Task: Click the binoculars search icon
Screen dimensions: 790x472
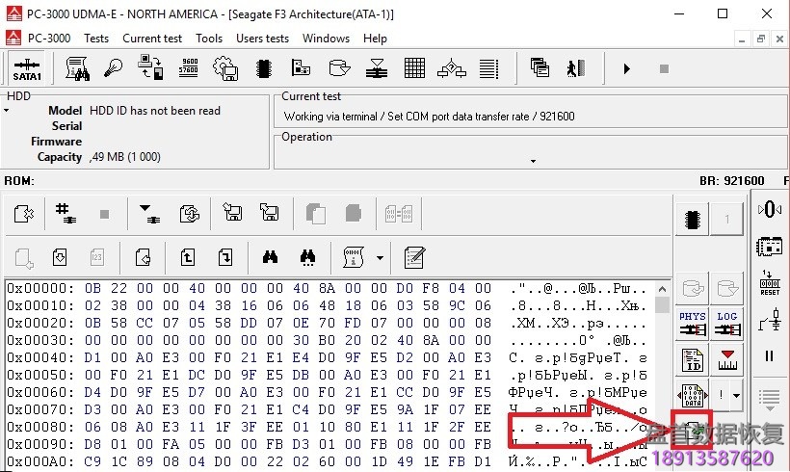Action: 270,257
